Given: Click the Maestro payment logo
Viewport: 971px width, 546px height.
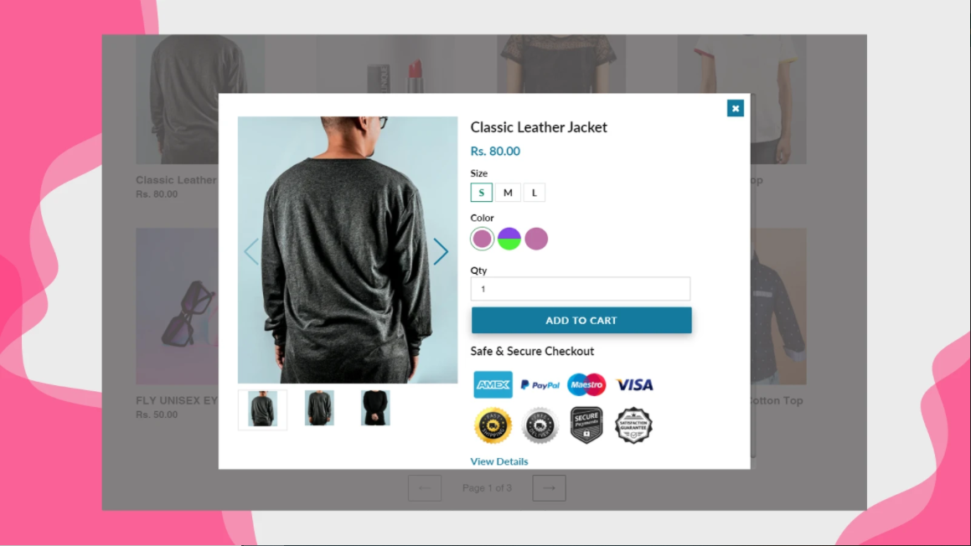Looking at the screenshot, I should [x=586, y=384].
